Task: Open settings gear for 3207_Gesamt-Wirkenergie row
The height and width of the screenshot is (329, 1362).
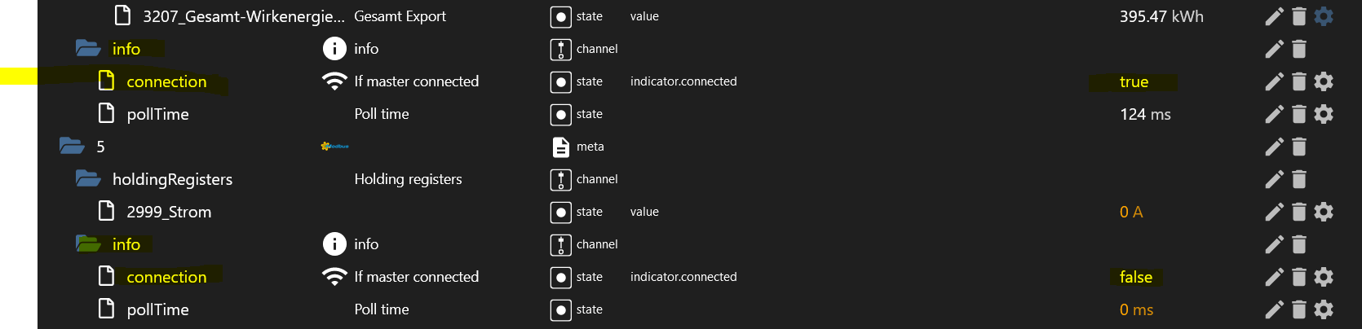Action: point(1324,16)
